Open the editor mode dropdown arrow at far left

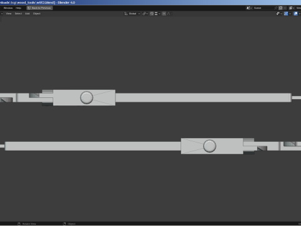tap(2, 14)
